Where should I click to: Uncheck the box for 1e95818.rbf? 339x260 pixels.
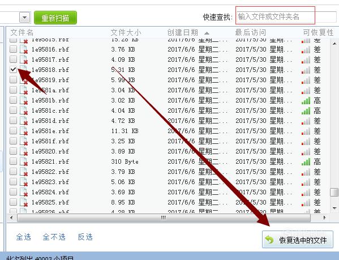(x=14, y=70)
